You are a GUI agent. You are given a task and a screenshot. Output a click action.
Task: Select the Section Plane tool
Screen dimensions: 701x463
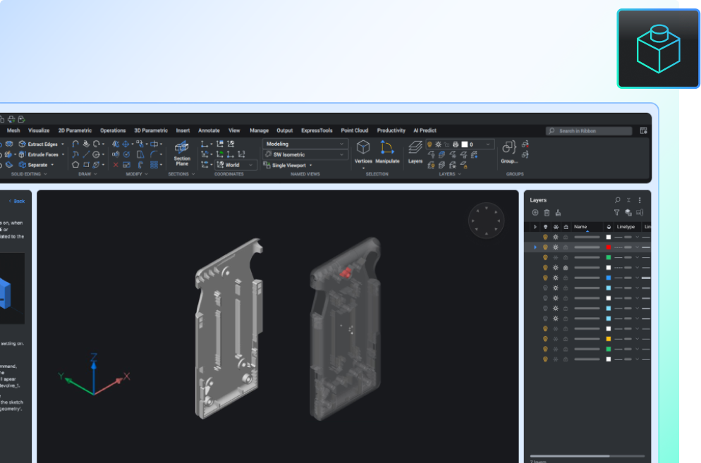[181, 152]
